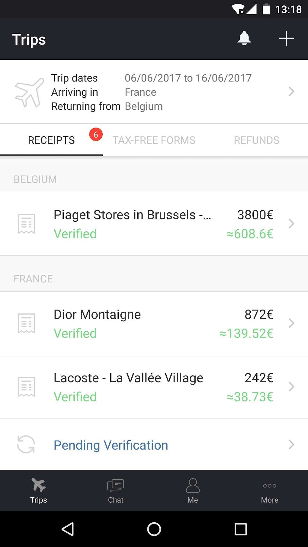Viewport: 308px width, 547px height.
Task: Switch to the Refunds tab
Action: (256, 140)
